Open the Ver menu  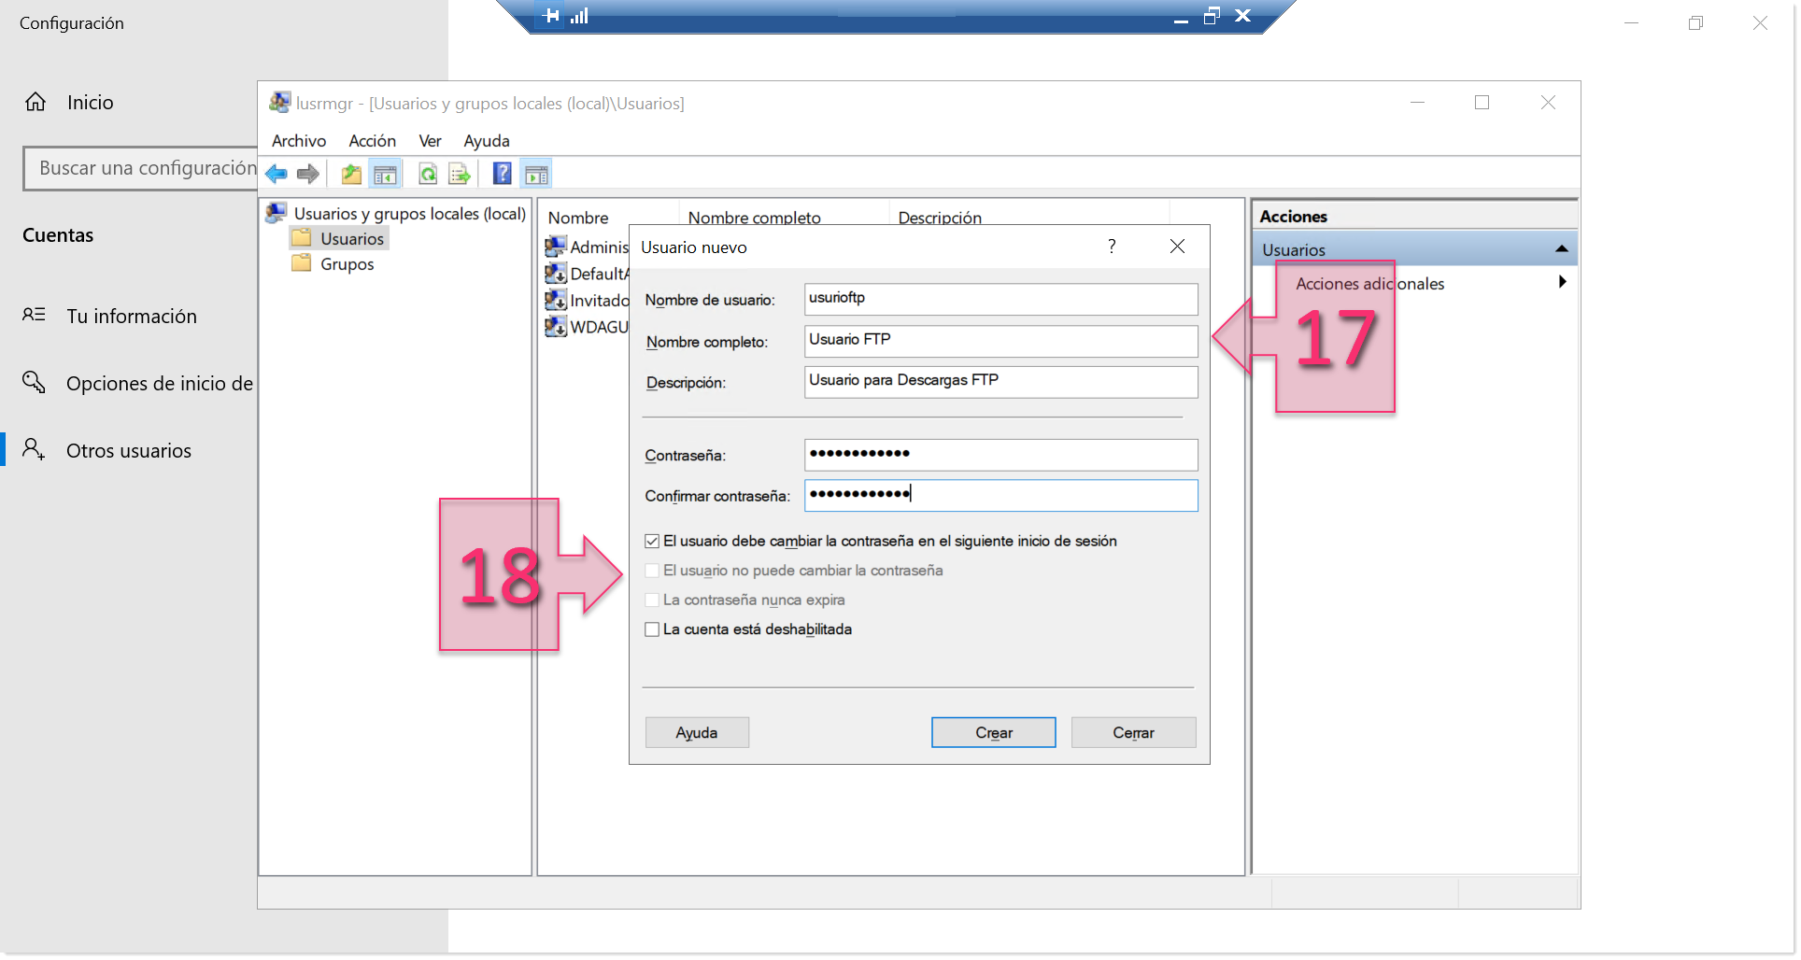pyautogui.click(x=429, y=141)
